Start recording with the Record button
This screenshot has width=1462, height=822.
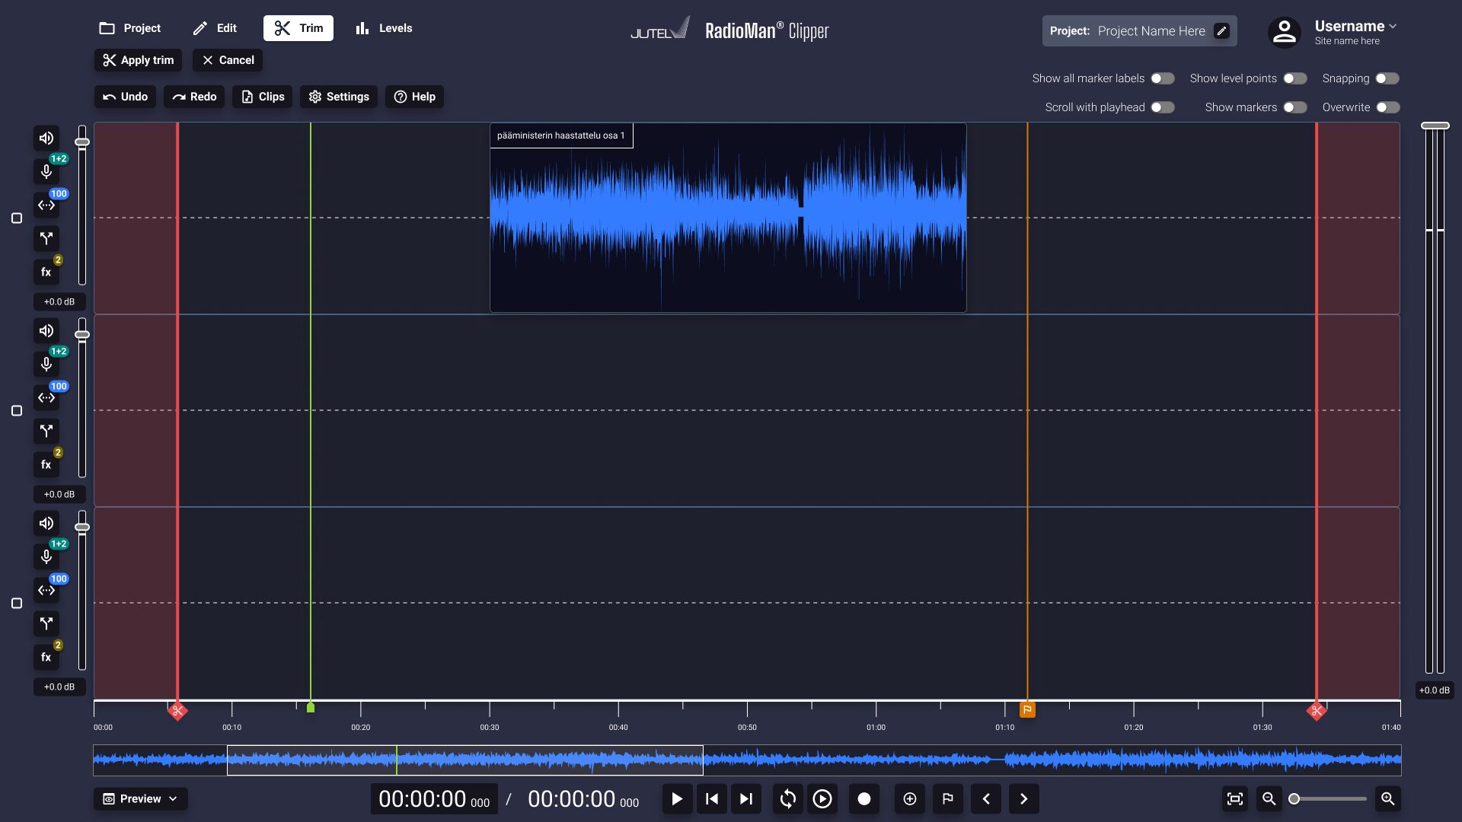coord(864,799)
